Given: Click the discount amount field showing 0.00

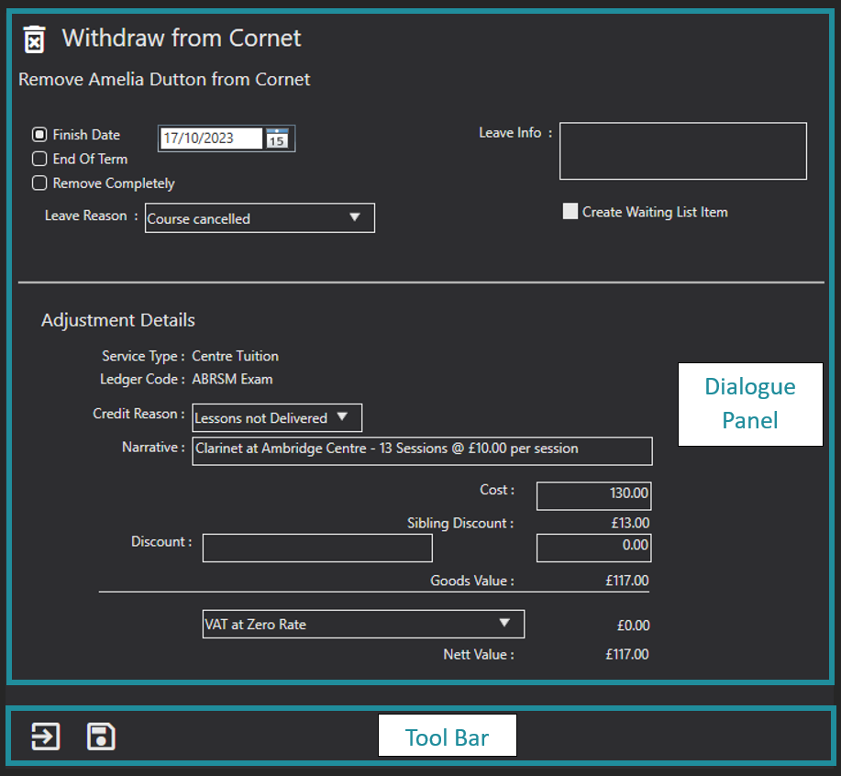Looking at the screenshot, I should (593, 548).
